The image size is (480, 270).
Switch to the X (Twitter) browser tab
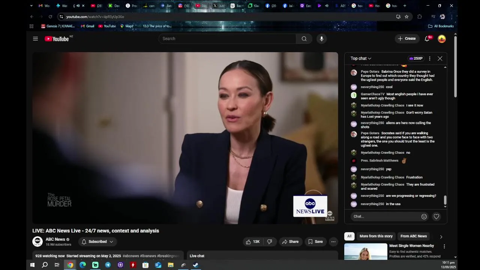(x=219, y=6)
